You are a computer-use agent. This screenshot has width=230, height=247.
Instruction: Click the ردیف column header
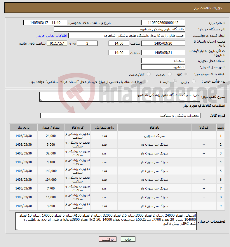click(x=221, y=128)
